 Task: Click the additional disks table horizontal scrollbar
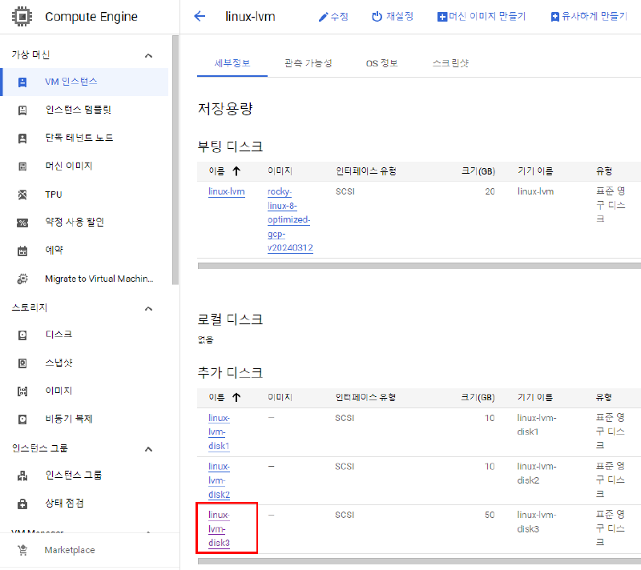tap(419, 561)
